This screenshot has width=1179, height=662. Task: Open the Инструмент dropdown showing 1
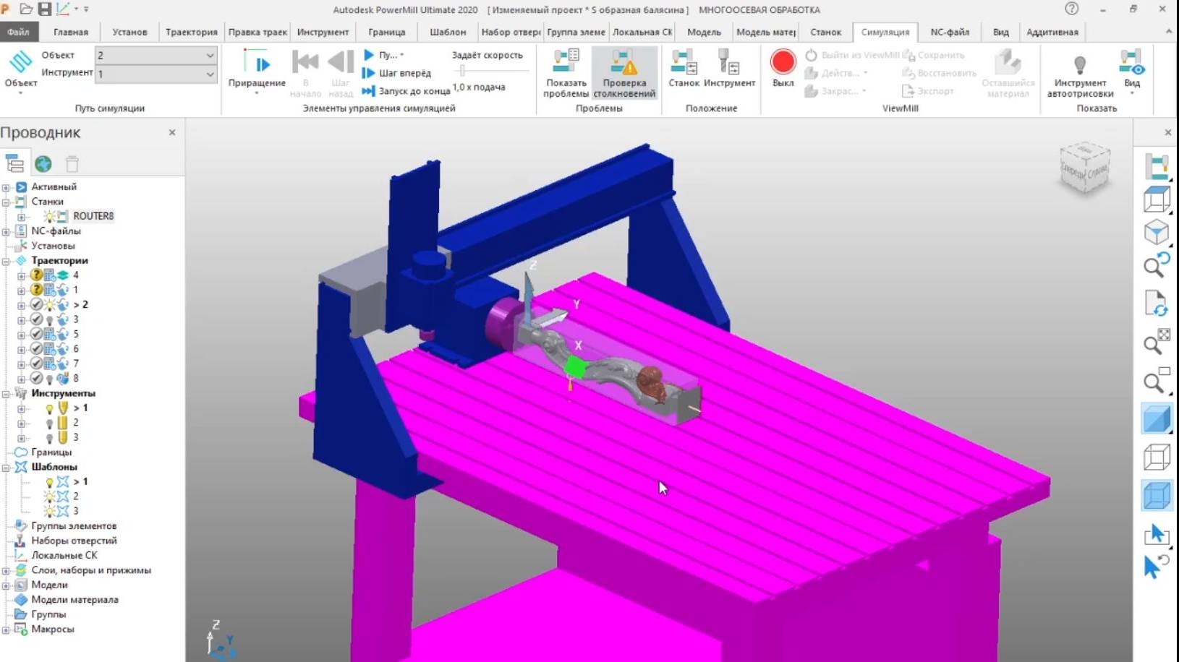coord(156,74)
